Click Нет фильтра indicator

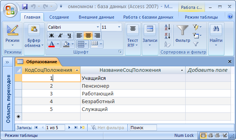pyautogui.click(x=107, y=128)
